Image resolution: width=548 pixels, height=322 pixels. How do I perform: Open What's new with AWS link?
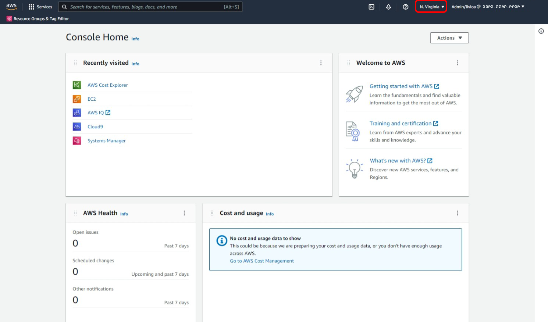coord(398,161)
